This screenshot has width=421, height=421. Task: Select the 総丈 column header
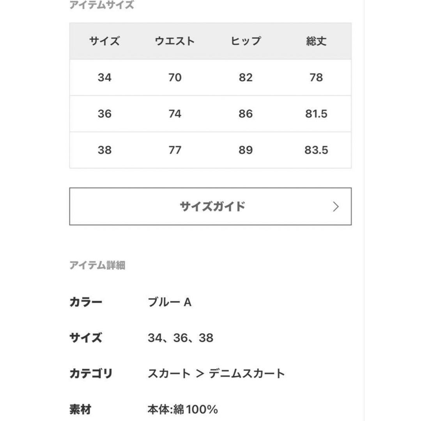[316, 41]
